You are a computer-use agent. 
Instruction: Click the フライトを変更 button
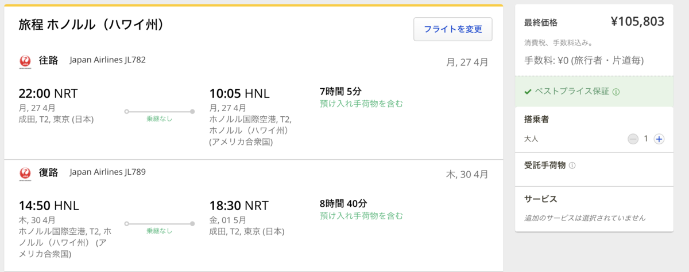click(x=453, y=29)
